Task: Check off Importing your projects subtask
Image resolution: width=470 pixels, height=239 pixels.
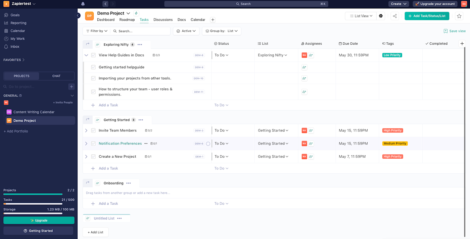Action: (x=93, y=78)
